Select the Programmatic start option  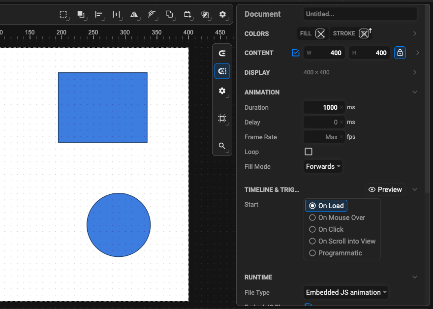335,253
